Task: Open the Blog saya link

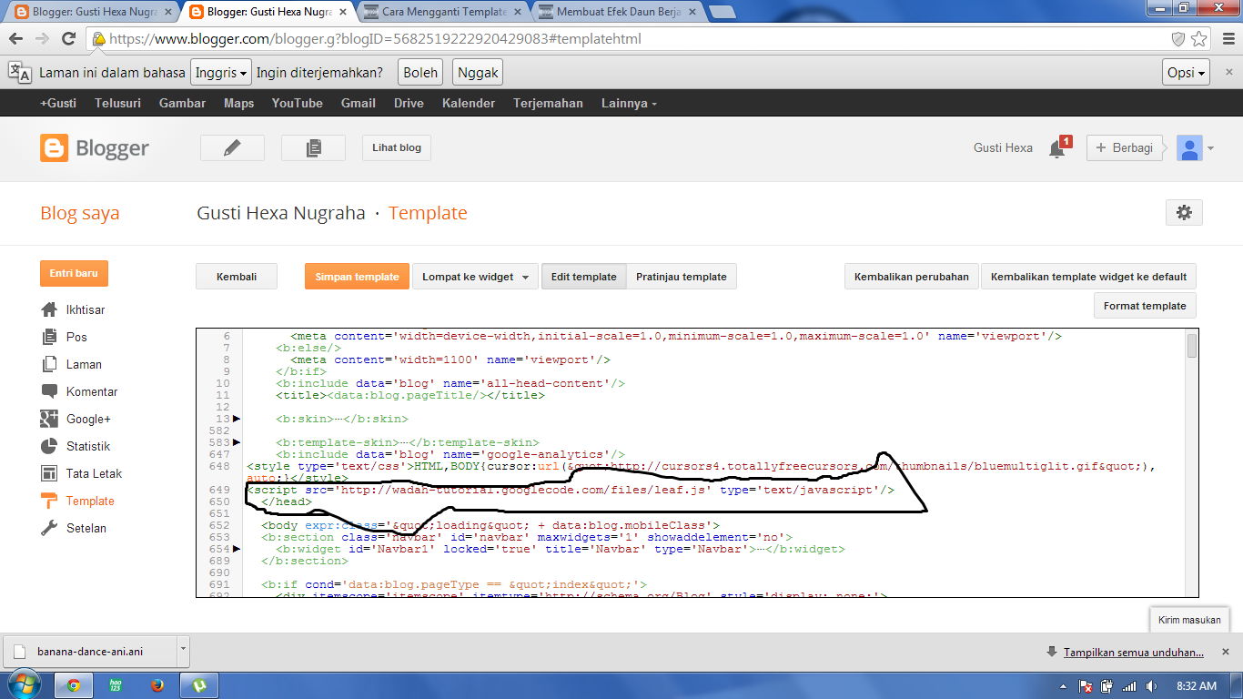Action: (80, 213)
